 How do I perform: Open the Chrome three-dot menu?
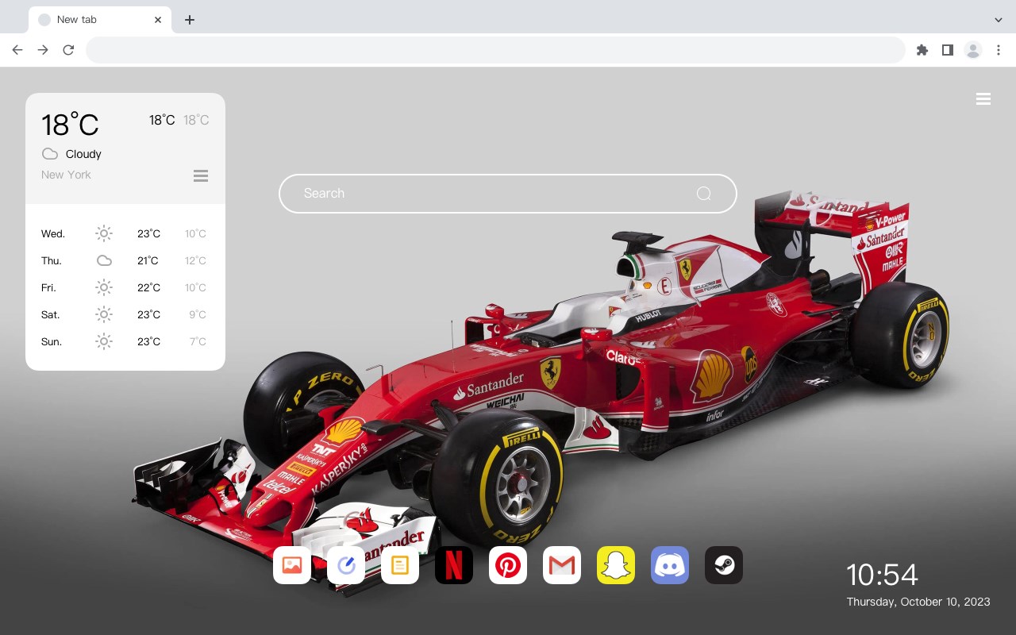tap(999, 50)
